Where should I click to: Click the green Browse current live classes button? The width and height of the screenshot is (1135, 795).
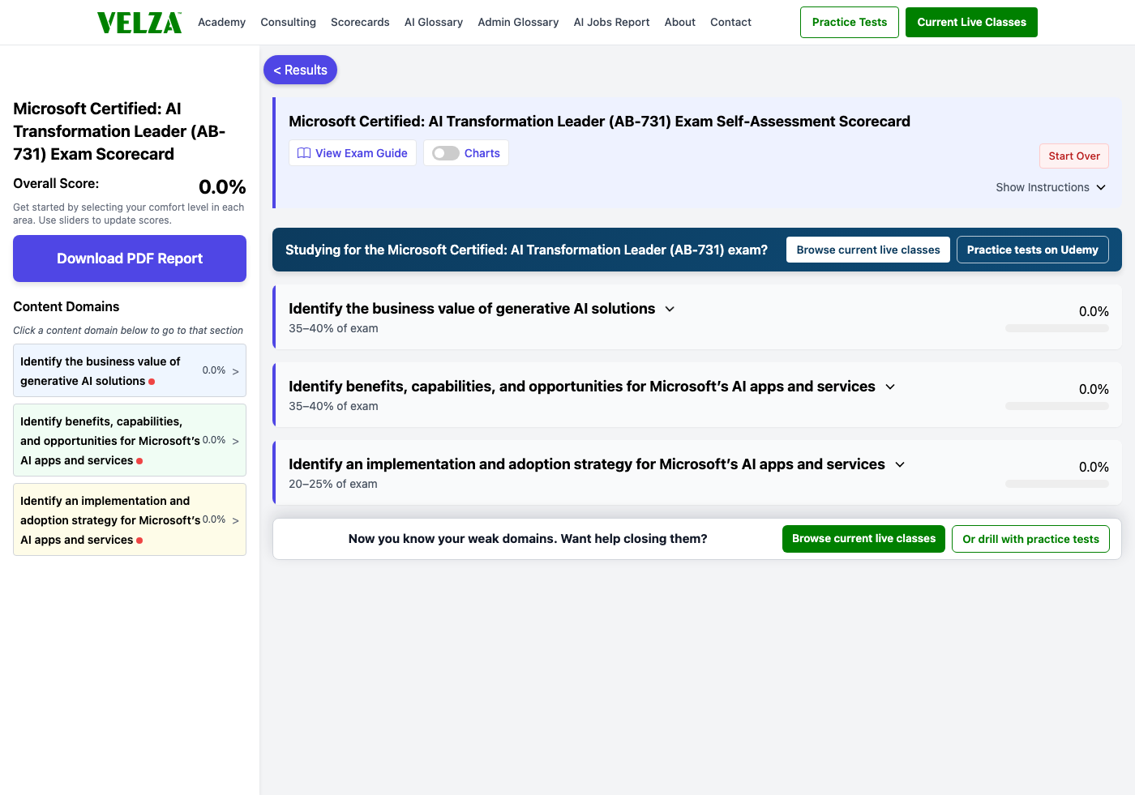point(863,539)
